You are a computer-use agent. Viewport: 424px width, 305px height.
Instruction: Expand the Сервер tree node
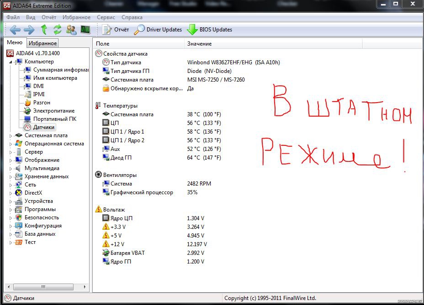click(11, 152)
